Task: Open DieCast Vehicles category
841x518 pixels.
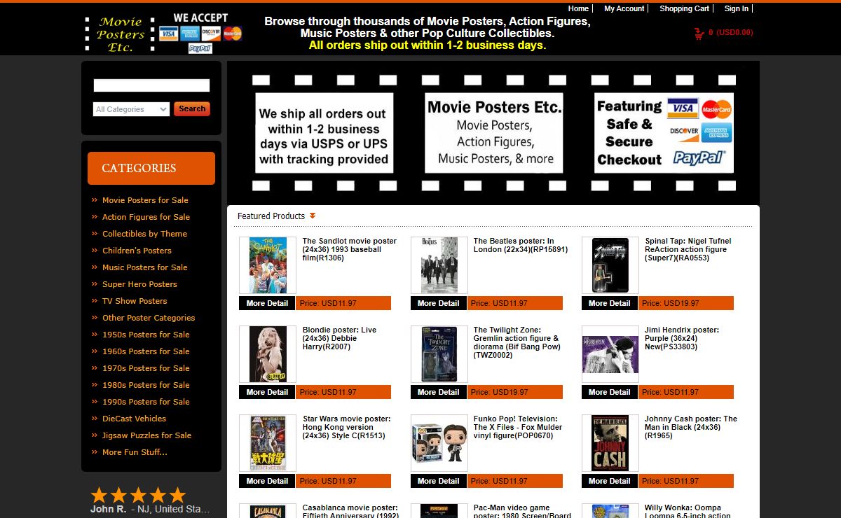Action: [x=134, y=419]
